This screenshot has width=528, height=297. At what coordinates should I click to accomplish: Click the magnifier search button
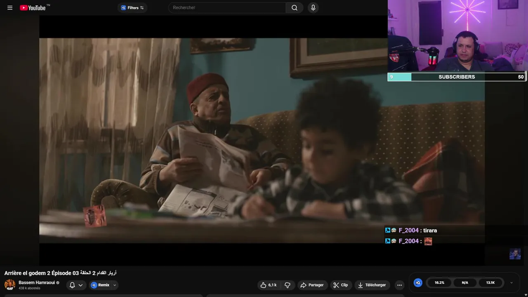(x=295, y=7)
